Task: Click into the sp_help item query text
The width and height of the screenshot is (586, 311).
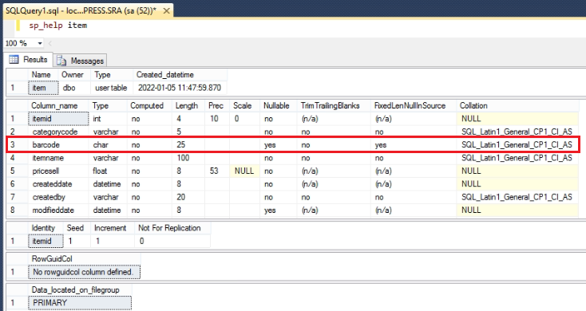Action: point(58,26)
